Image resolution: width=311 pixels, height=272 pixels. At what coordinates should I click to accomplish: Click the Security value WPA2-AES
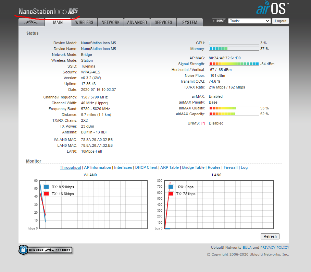click(x=90, y=72)
